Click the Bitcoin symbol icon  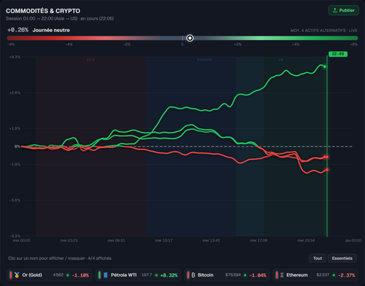pyautogui.click(x=193, y=275)
